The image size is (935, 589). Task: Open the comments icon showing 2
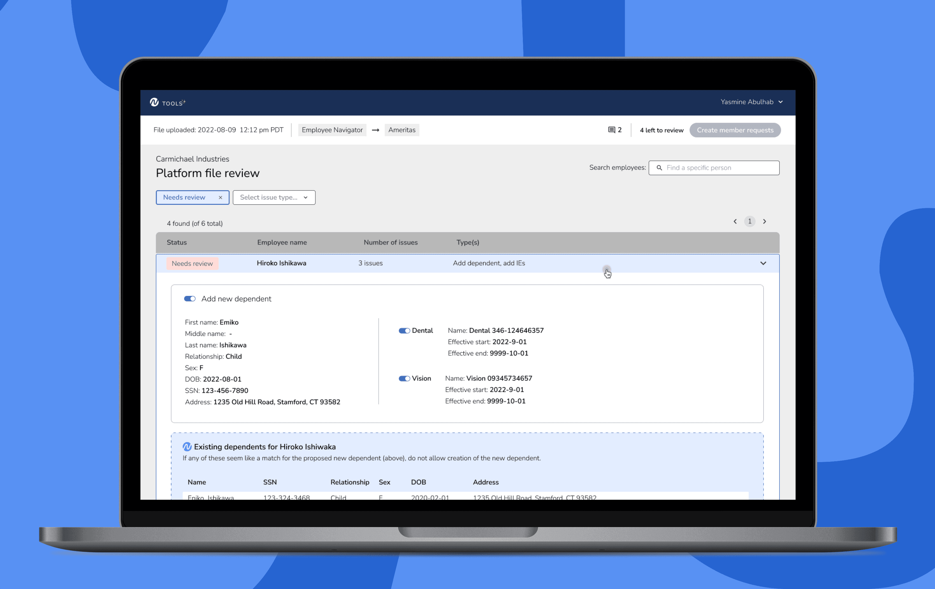click(615, 130)
